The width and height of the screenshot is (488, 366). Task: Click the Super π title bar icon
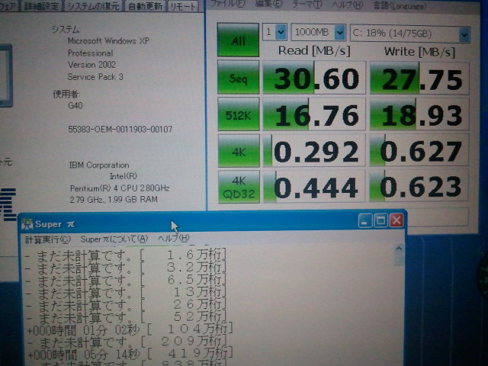click(x=27, y=224)
